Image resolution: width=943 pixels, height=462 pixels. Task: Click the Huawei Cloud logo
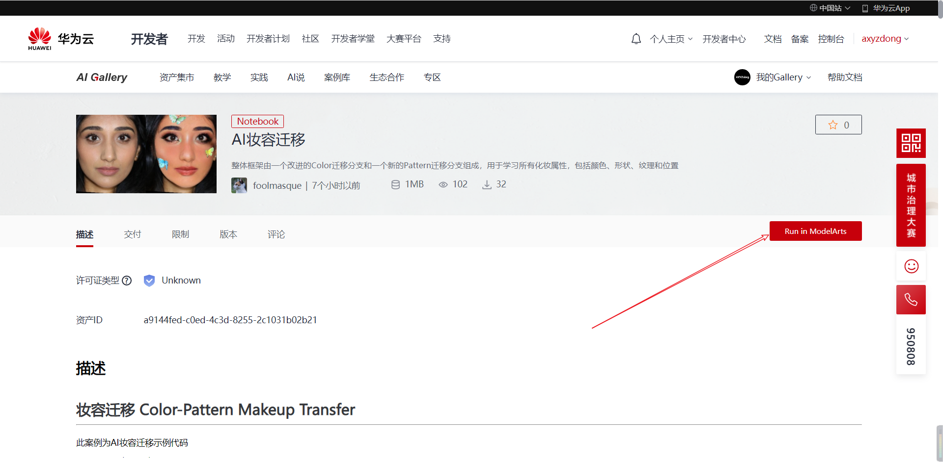61,39
